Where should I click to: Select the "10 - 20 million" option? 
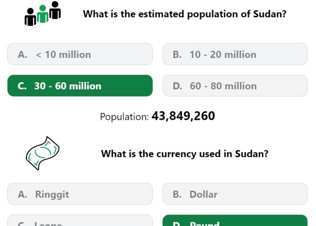click(235, 54)
